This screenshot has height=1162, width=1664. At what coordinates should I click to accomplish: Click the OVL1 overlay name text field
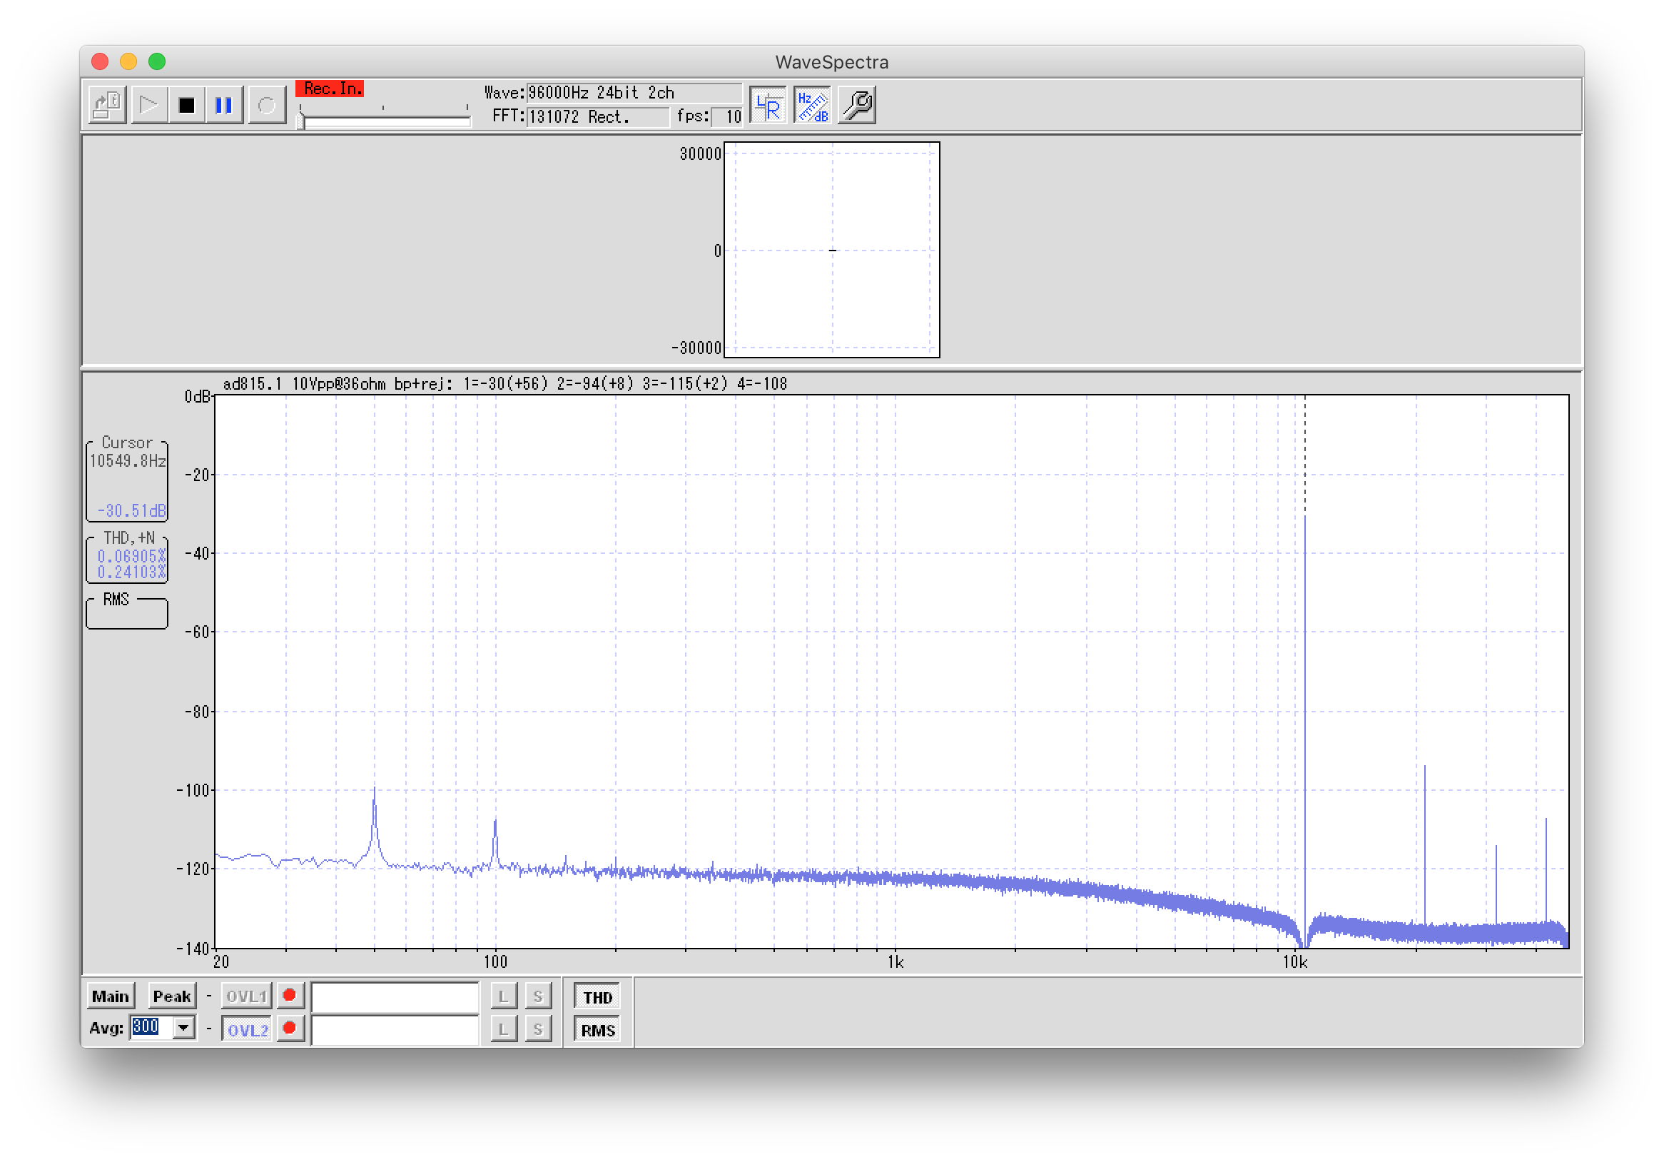coord(395,997)
